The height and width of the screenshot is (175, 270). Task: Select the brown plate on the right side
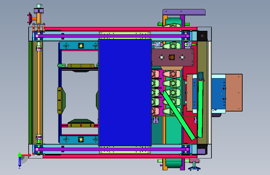[x=234, y=93]
